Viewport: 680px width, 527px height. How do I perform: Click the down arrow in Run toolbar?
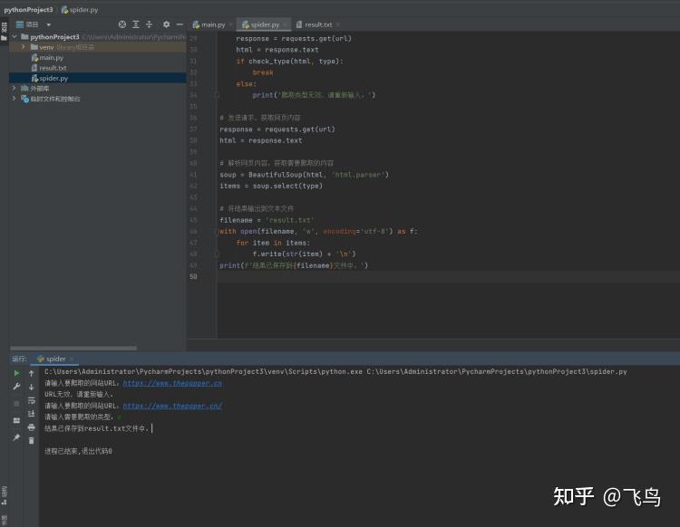[x=31, y=387]
